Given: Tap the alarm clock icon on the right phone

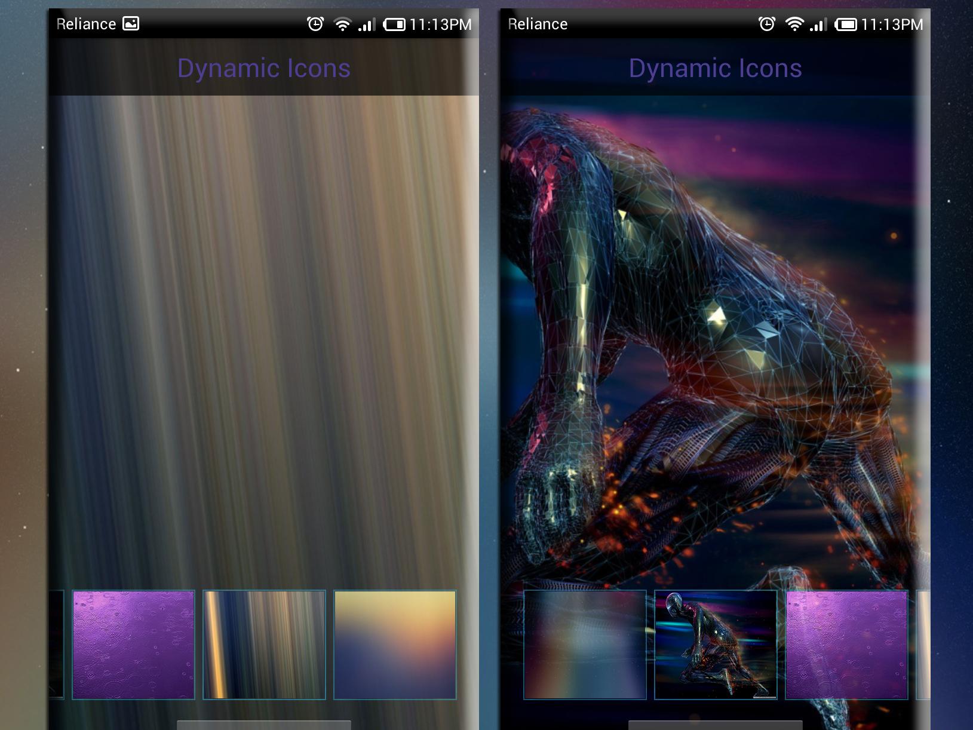Looking at the screenshot, I should click(x=767, y=24).
